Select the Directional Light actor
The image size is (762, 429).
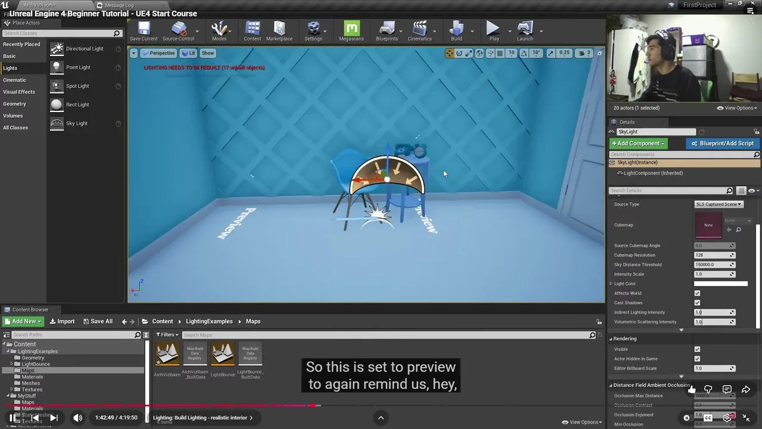(x=85, y=49)
